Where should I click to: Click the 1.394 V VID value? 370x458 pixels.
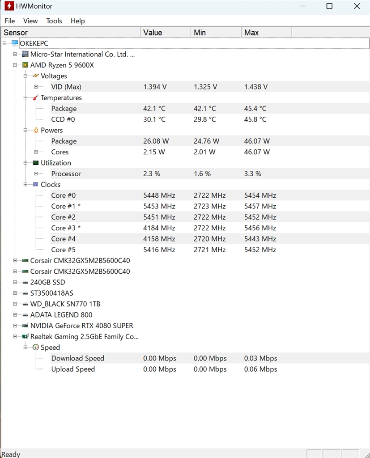coord(155,87)
